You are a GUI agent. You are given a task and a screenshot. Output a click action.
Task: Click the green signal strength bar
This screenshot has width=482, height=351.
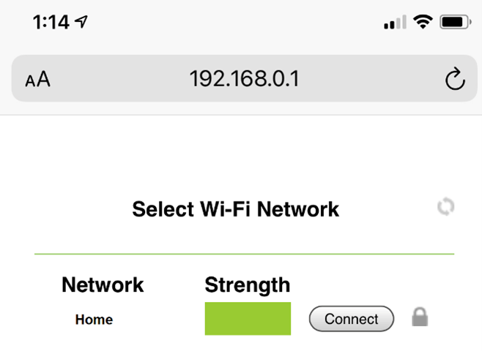pos(248,319)
